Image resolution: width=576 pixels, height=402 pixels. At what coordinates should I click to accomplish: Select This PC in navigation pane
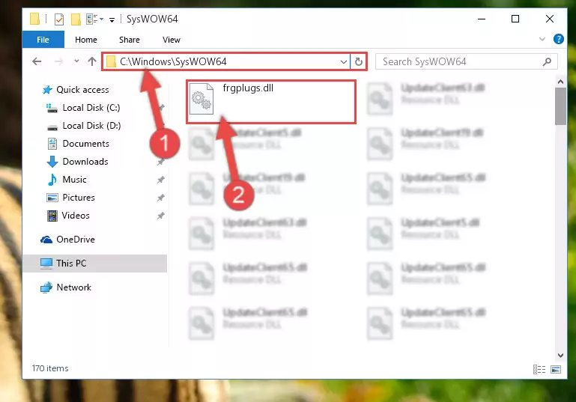95,264
